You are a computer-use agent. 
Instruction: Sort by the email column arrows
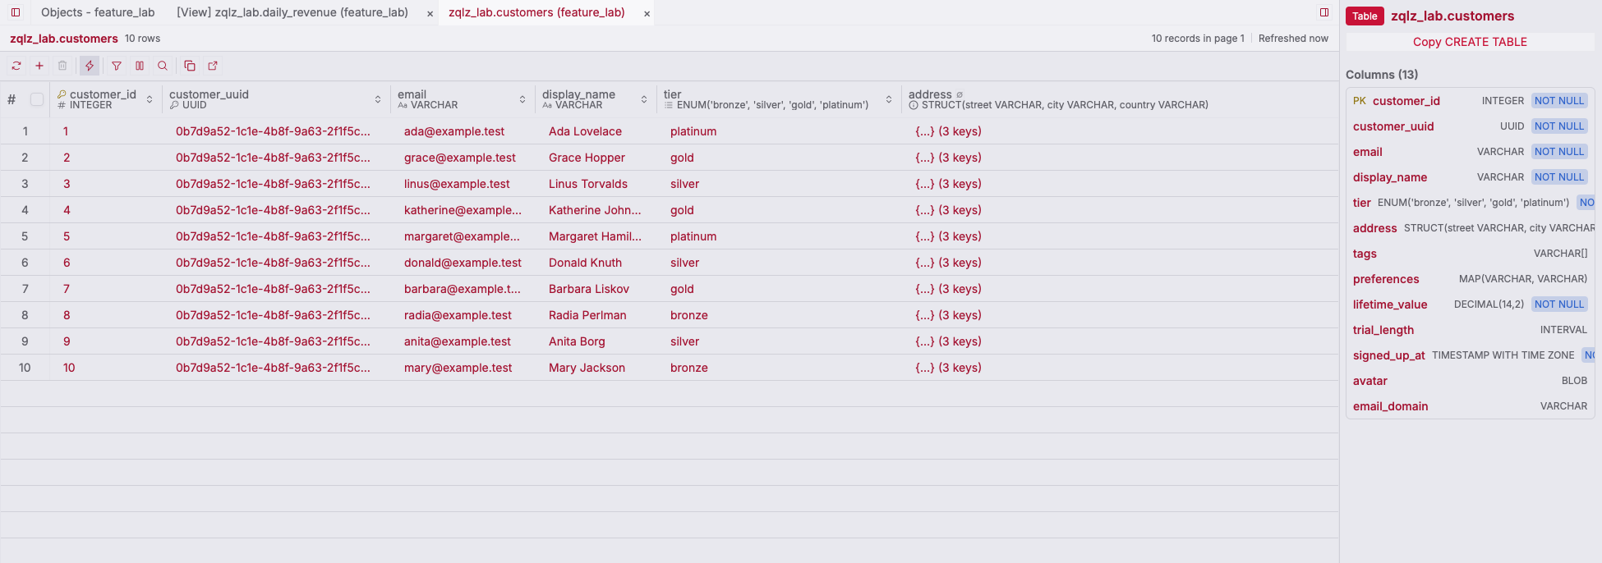pos(522,99)
